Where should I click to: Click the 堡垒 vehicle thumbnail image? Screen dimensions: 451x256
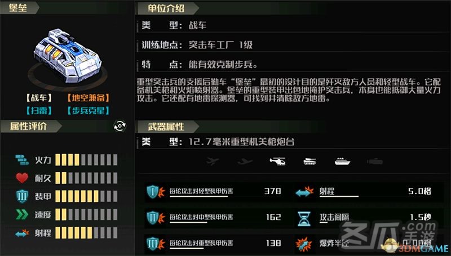tap(68, 56)
